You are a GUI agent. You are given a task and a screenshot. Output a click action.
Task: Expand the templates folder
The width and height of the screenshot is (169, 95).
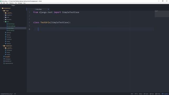click(4, 20)
